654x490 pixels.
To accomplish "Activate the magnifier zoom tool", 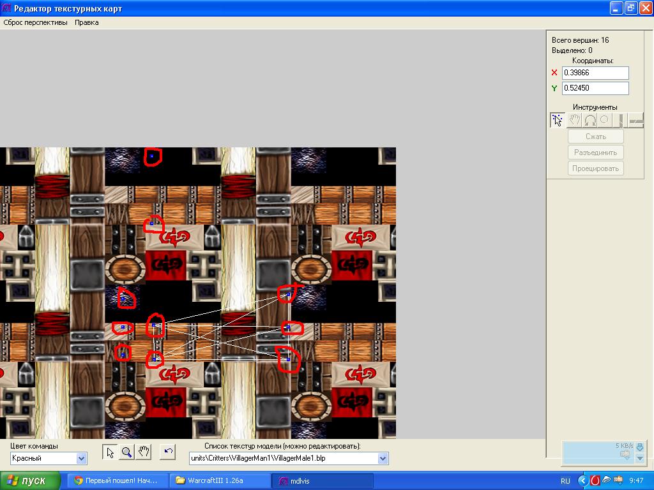I will pyautogui.click(x=127, y=452).
